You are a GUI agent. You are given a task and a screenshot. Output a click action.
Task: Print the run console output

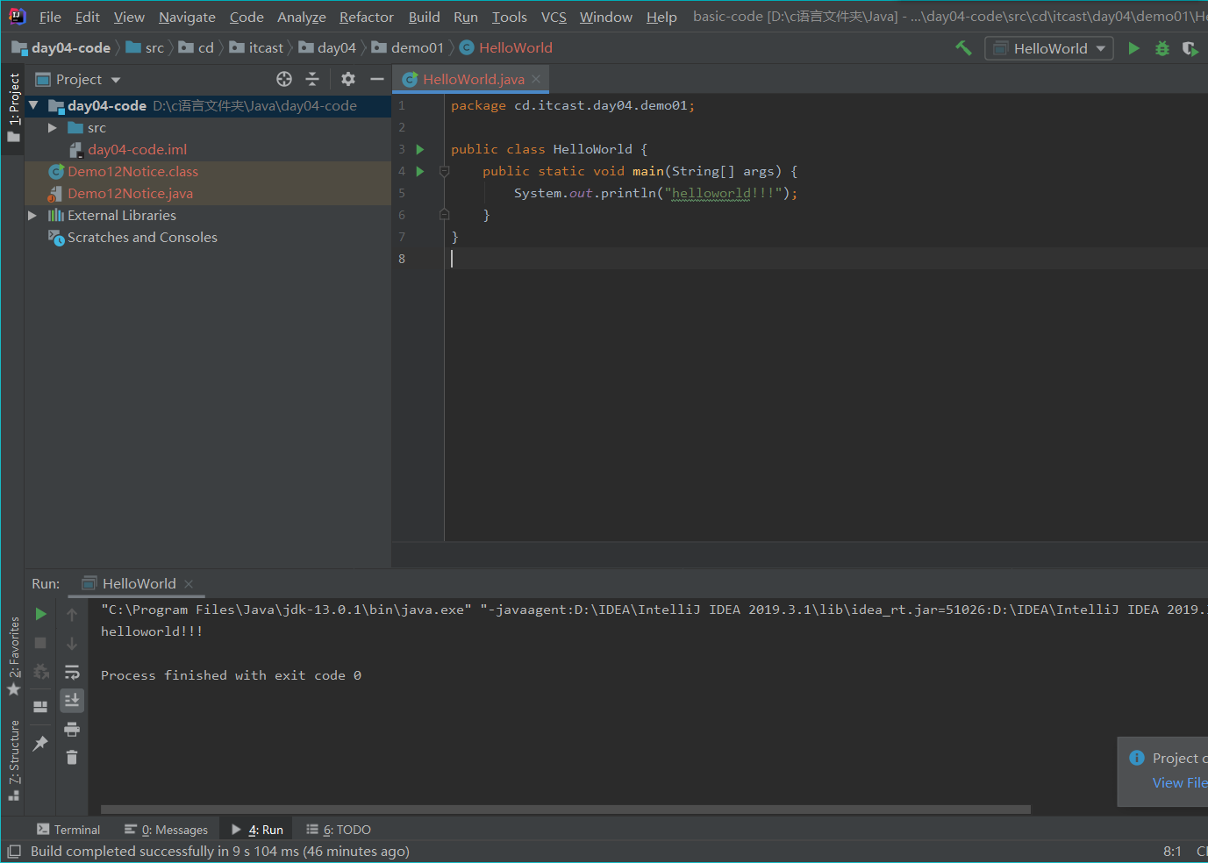point(72,729)
